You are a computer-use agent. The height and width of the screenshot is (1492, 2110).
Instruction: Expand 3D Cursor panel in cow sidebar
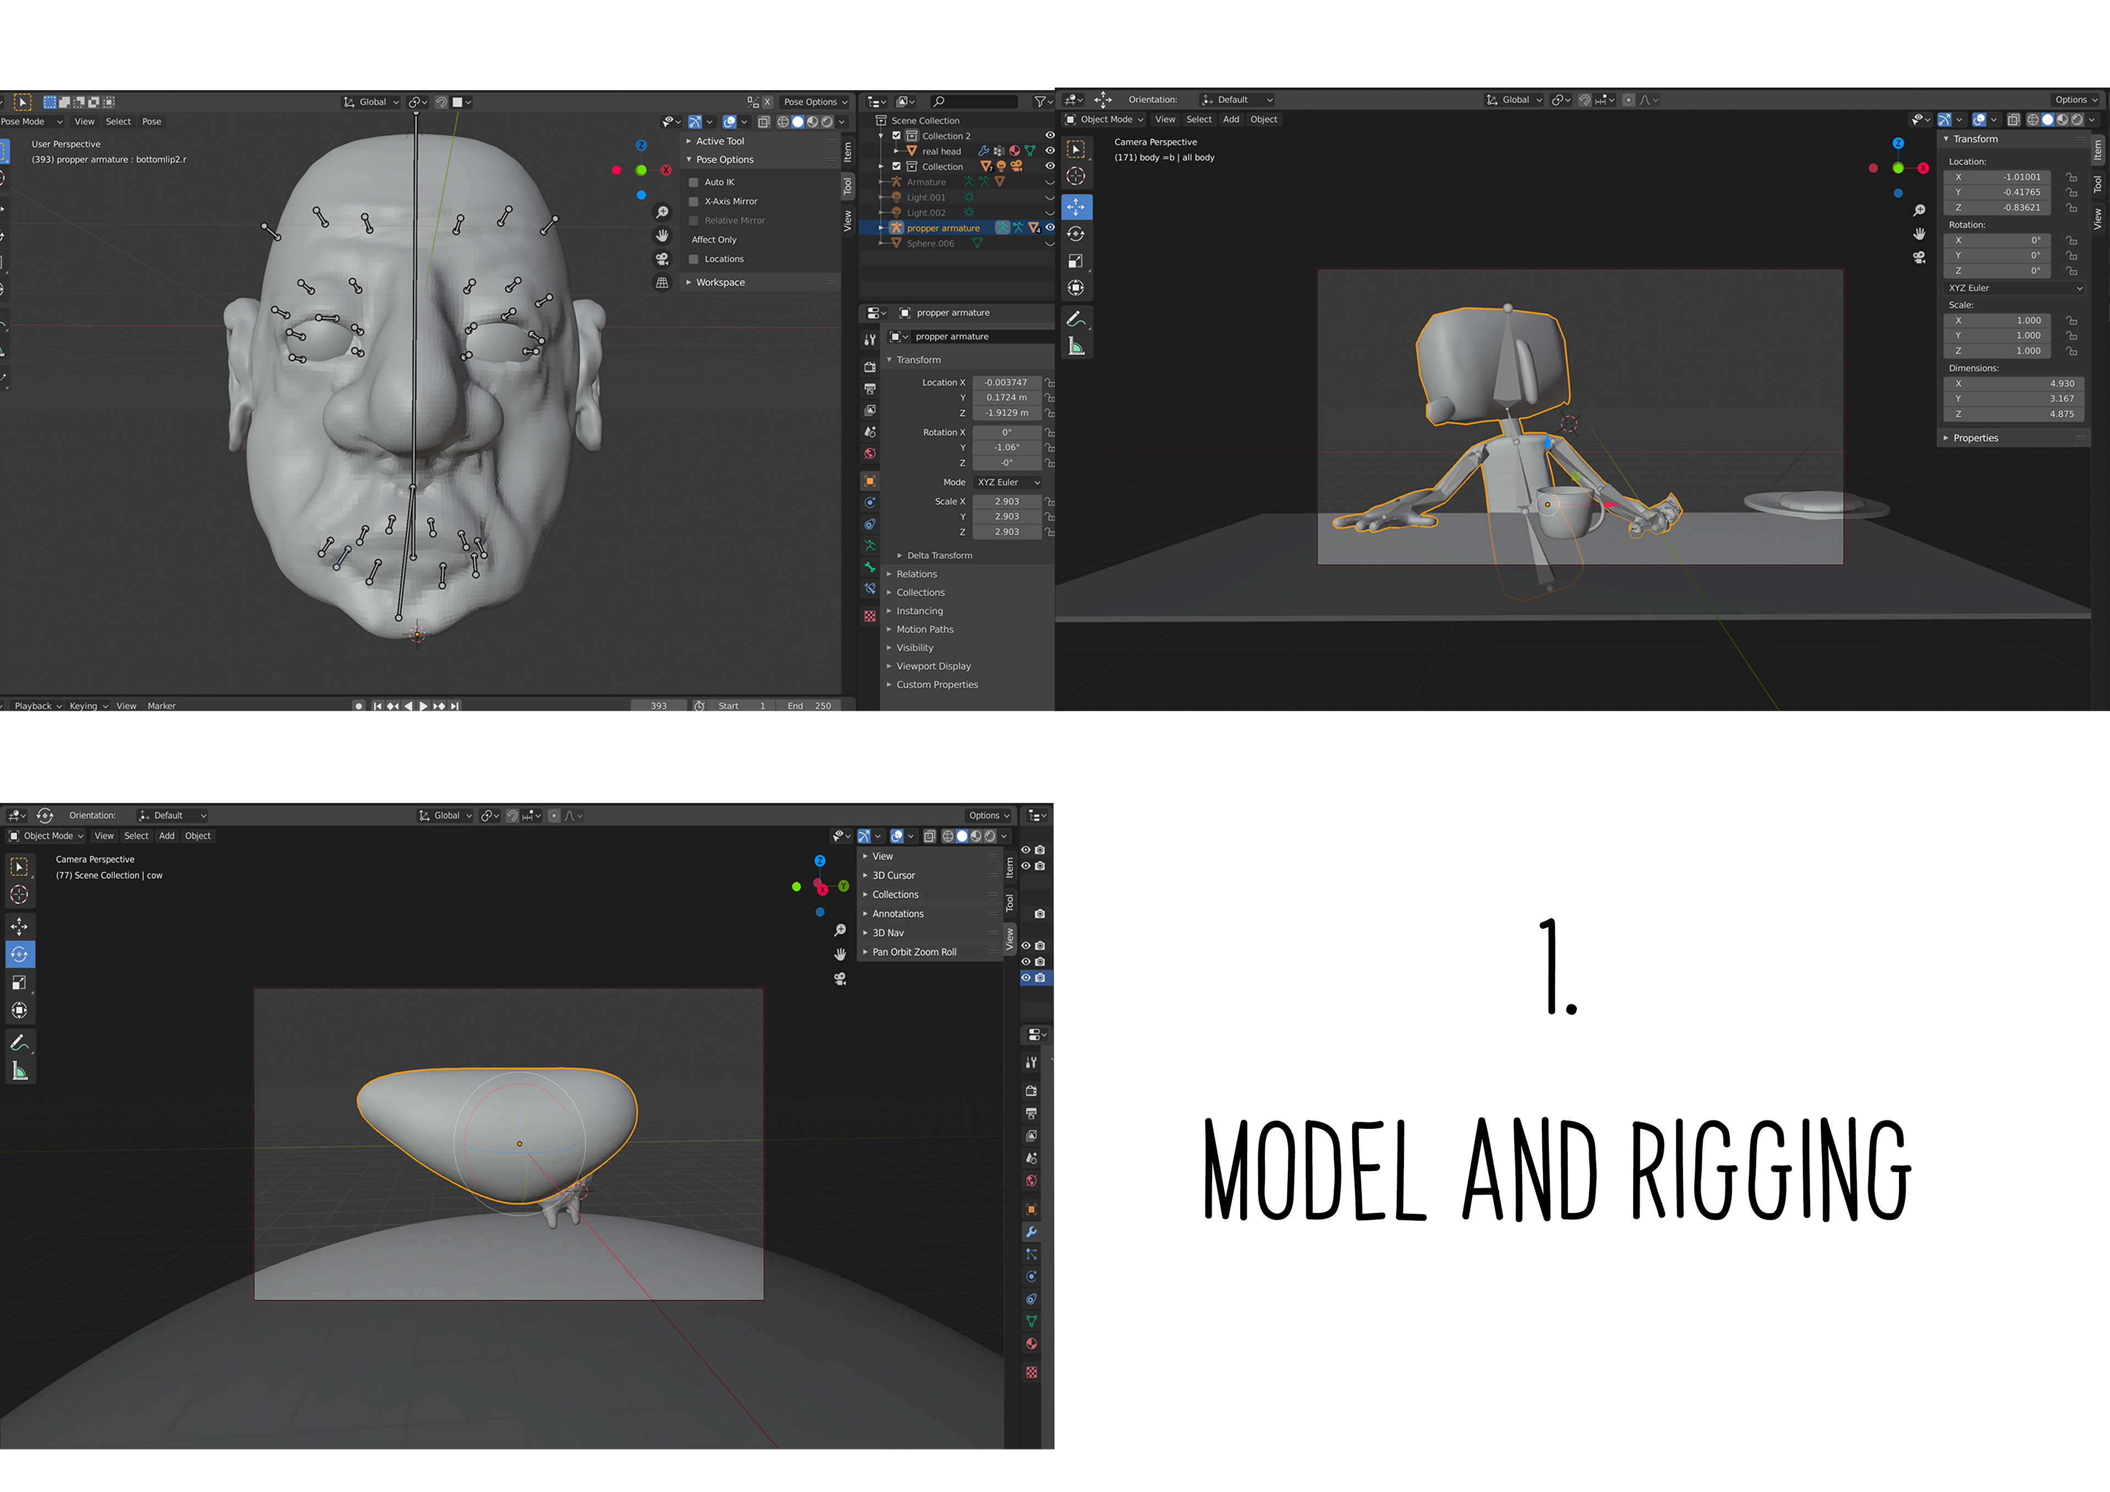(892, 875)
